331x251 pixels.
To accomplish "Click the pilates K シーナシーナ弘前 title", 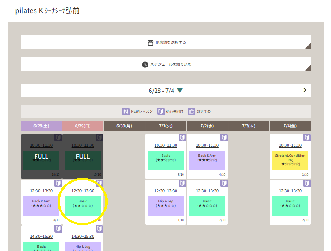I will [x=47, y=11].
